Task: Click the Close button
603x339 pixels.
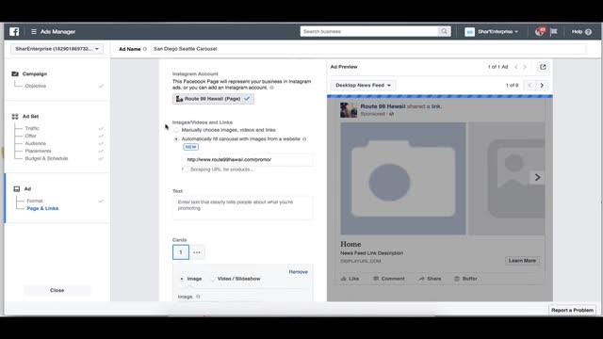Action: tap(57, 290)
